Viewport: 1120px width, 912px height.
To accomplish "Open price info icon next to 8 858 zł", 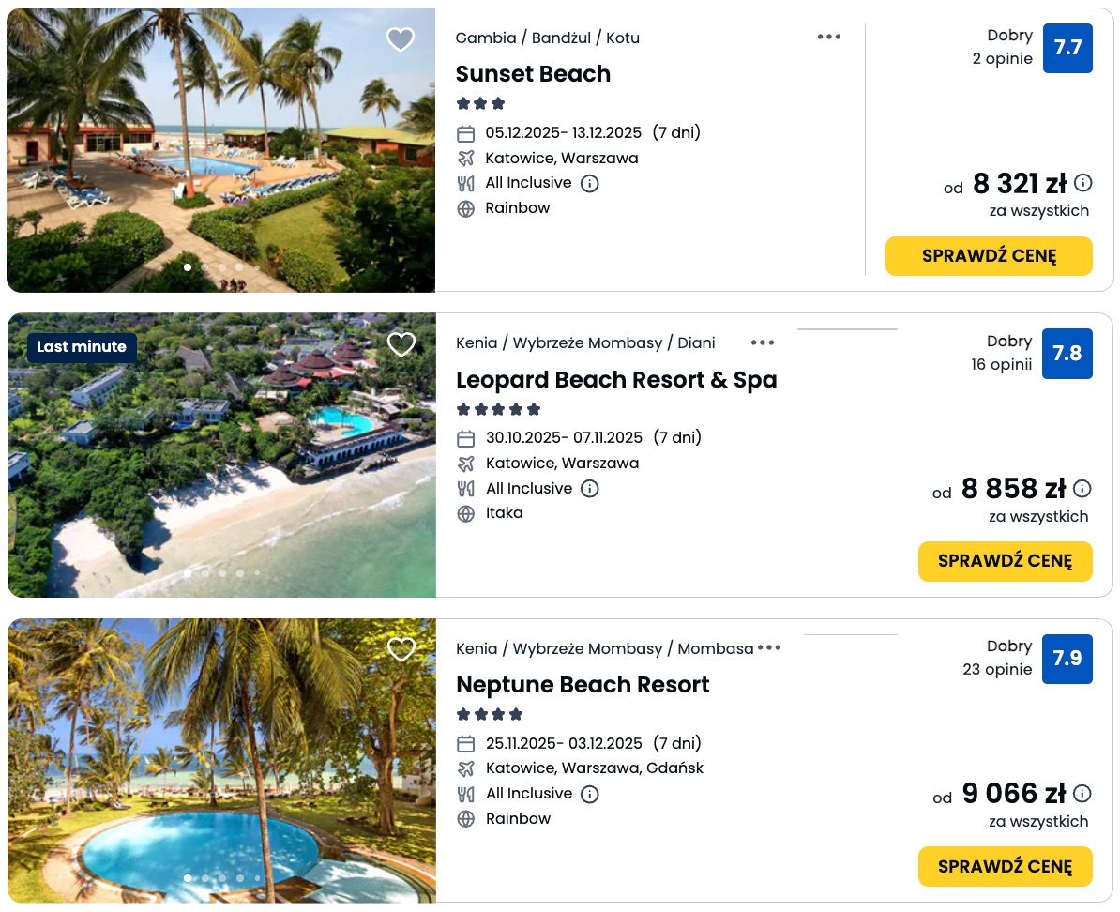I will point(1082,489).
